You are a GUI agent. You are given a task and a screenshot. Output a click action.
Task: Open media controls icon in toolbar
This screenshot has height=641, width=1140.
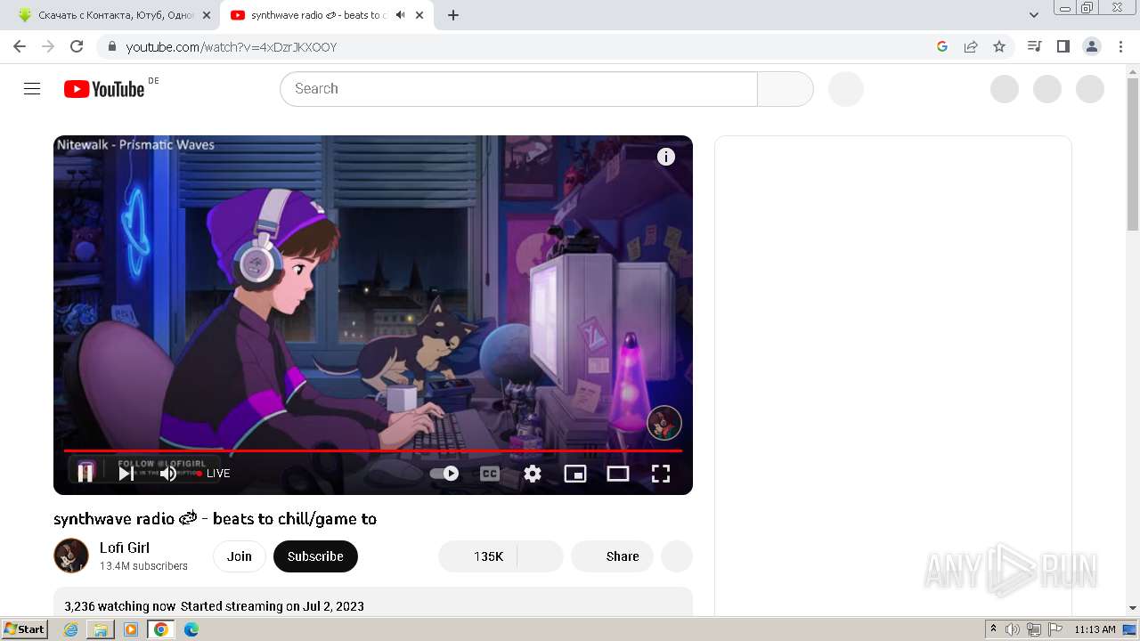(x=1035, y=46)
